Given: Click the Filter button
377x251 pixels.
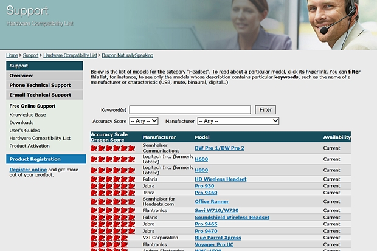Looking at the screenshot, I should pos(266,109).
